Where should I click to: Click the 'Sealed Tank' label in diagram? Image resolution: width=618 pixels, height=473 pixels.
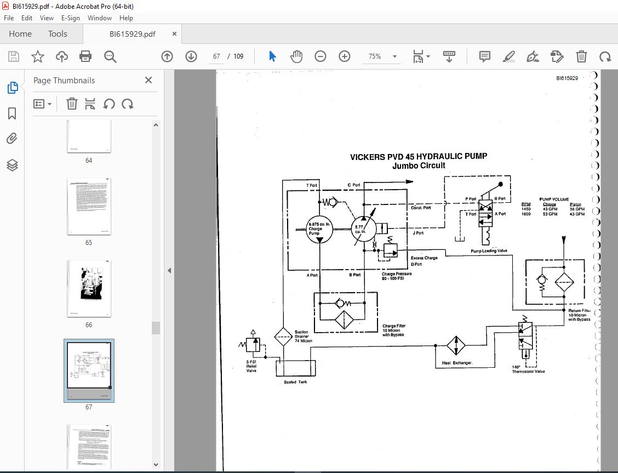295,382
